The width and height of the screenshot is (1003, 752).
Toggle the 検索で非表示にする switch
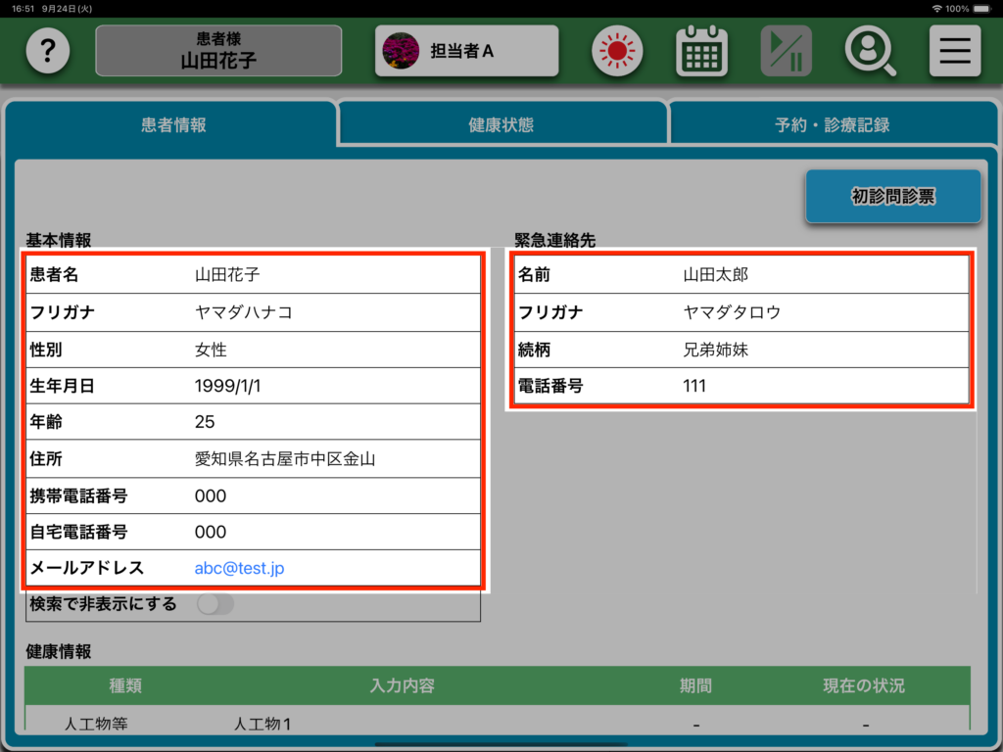215,604
